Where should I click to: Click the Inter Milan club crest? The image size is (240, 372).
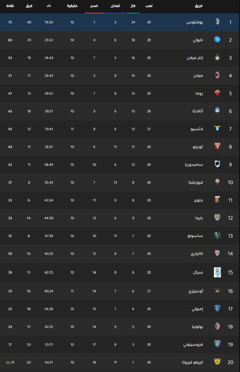(x=217, y=58)
